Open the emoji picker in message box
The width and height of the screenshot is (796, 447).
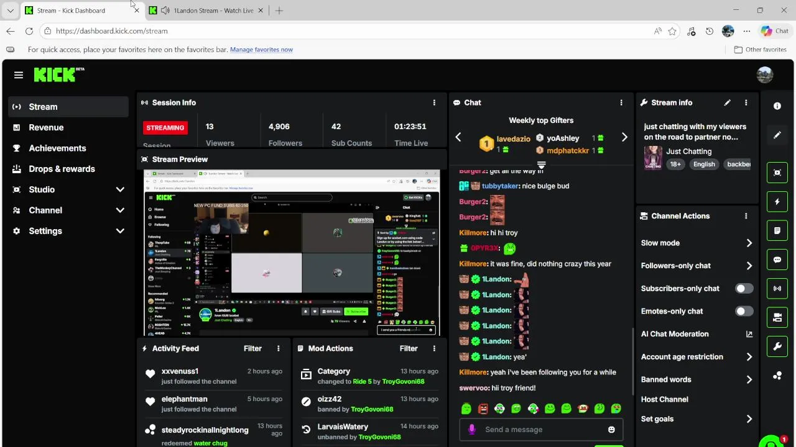click(611, 430)
